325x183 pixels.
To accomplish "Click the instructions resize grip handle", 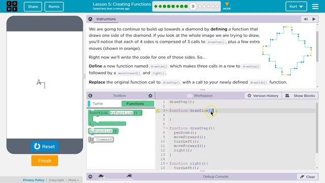I will tap(202, 90).
